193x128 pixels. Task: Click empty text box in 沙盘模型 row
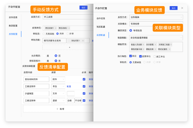coord(71,93)
